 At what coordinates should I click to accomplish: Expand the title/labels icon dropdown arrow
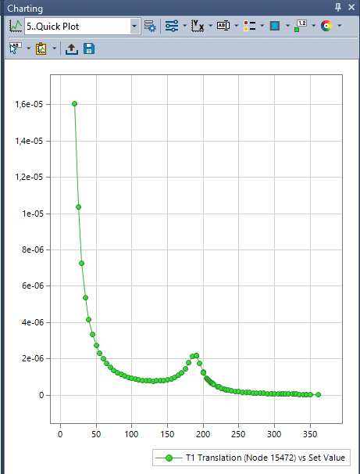coord(237,26)
